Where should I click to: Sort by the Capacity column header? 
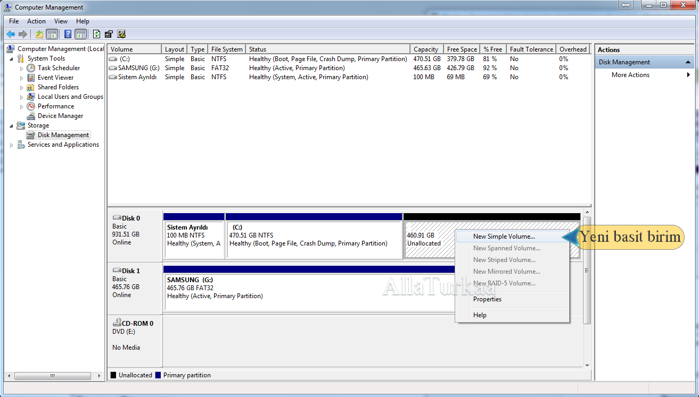coord(427,49)
